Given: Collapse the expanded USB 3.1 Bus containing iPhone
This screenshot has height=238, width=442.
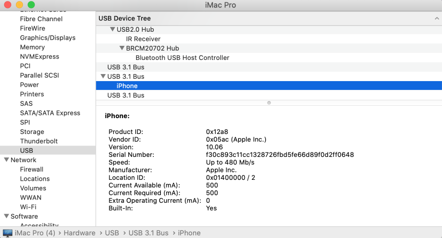Looking at the screenshot, I should pos(103,76).
